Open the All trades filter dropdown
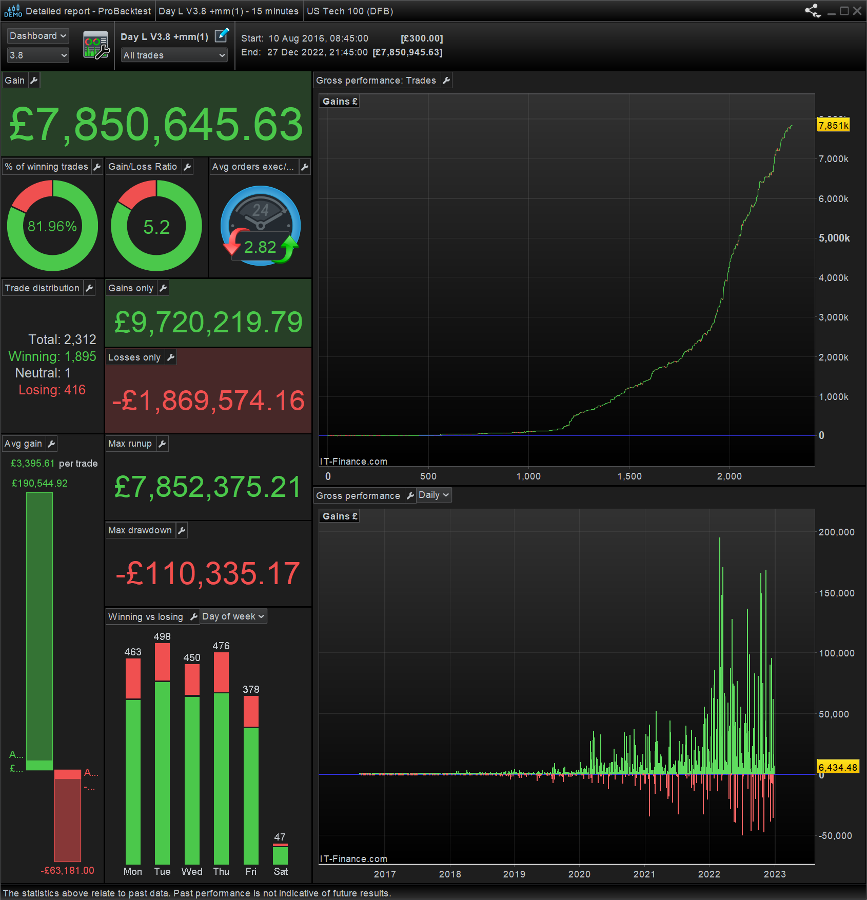Viewport: 867px width, 900px height. [174, 55]
